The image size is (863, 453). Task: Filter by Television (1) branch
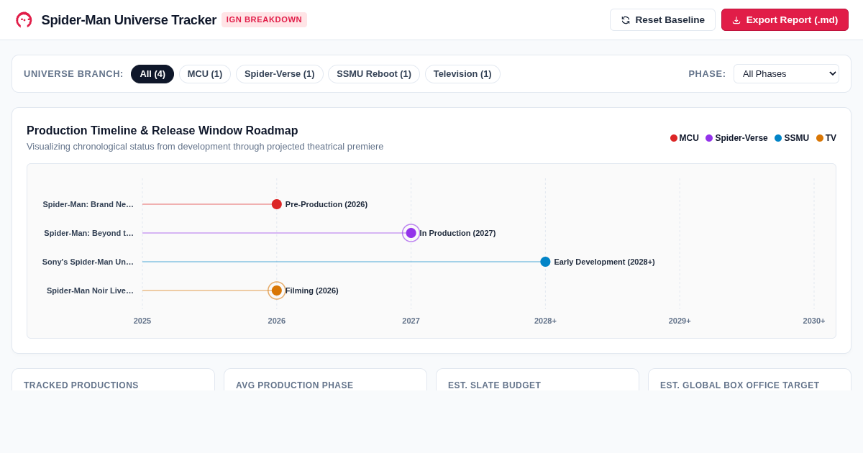coord(462,74)
